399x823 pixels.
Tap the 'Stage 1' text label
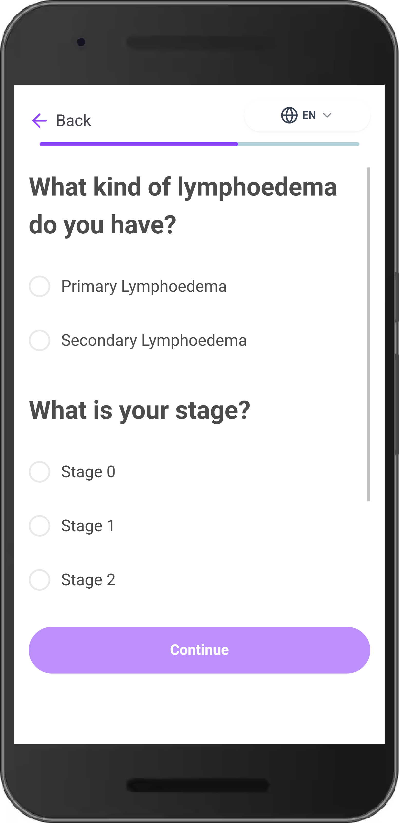coord(88,526)
